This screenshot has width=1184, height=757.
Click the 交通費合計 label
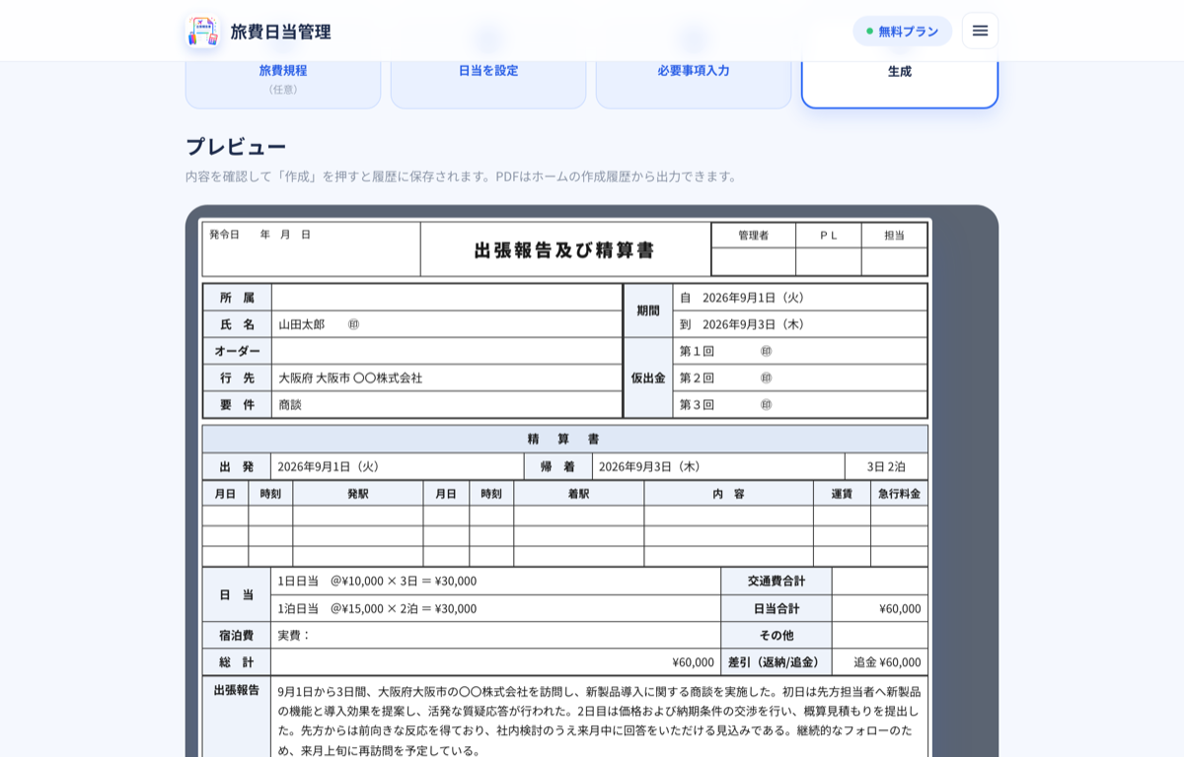777,581
